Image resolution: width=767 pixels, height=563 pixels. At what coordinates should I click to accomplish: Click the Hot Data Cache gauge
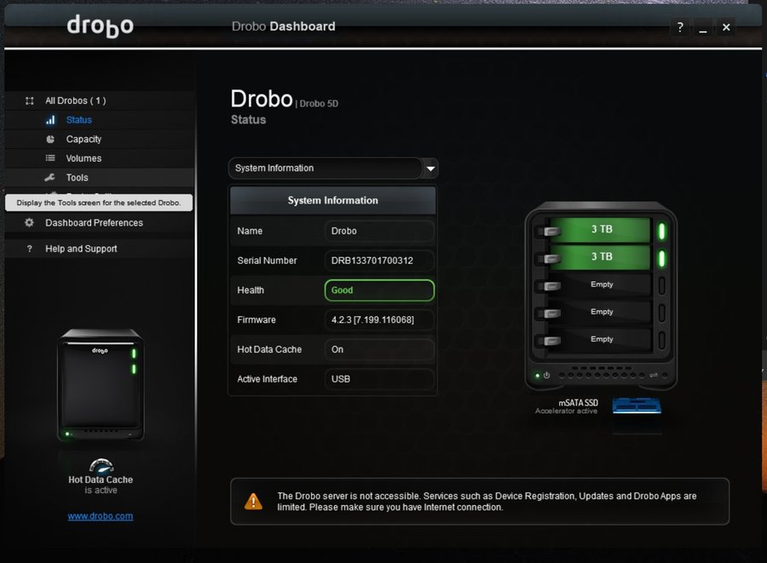pos(101,466)
